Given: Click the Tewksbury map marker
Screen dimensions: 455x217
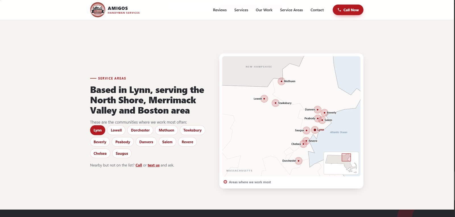Looking at the screenshot, I should tap(275, 103).
